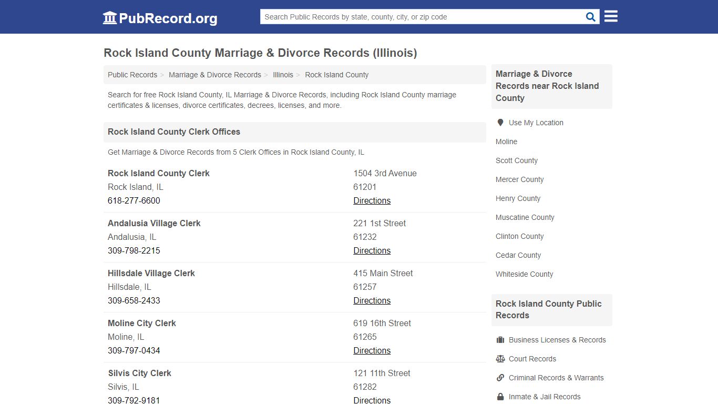Screen dimensions: 718x404
Task: Click the Court Records scales icon
Action: coord(500,359)
